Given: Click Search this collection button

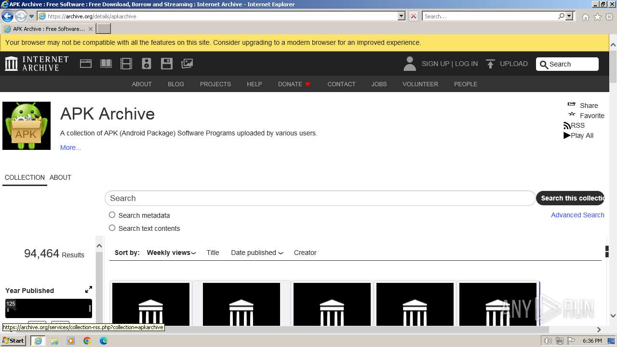Looking at the screenshot, I should [x=570, y=198].
